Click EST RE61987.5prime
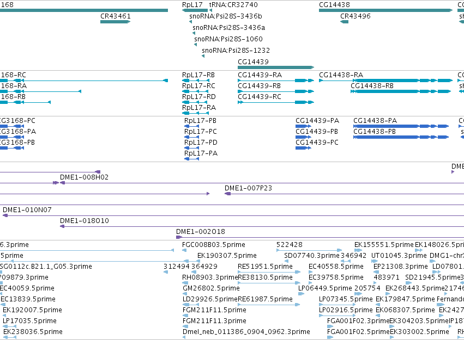 coord(268,305)
